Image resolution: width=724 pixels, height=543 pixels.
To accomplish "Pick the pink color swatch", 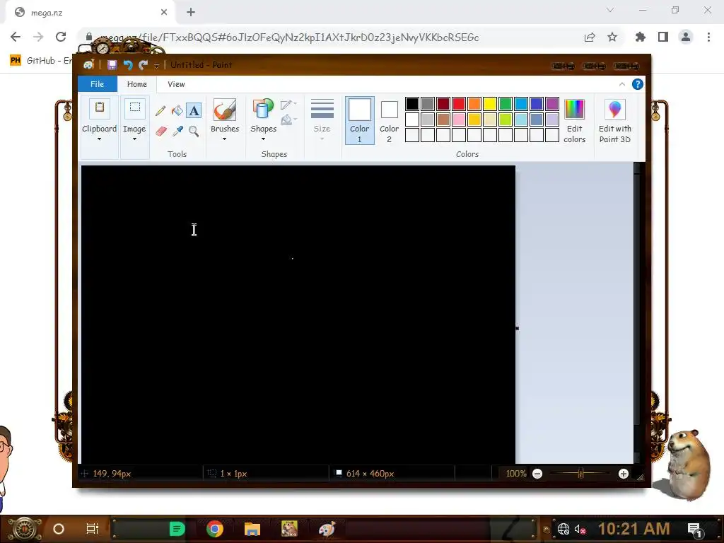I will (x=458, y=119).
